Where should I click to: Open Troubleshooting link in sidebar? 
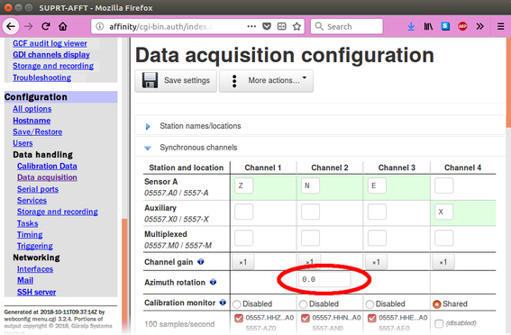(41, 77)
